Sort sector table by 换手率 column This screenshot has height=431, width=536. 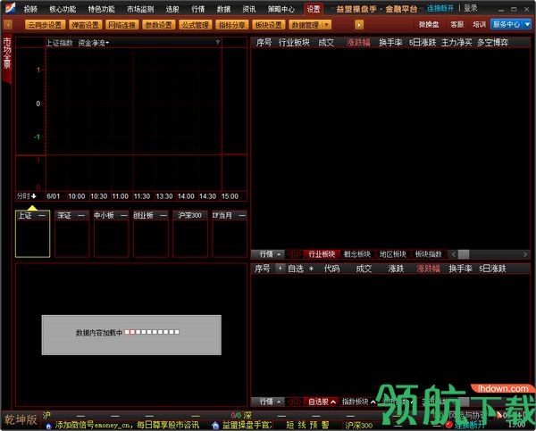(x=390, y=42)
